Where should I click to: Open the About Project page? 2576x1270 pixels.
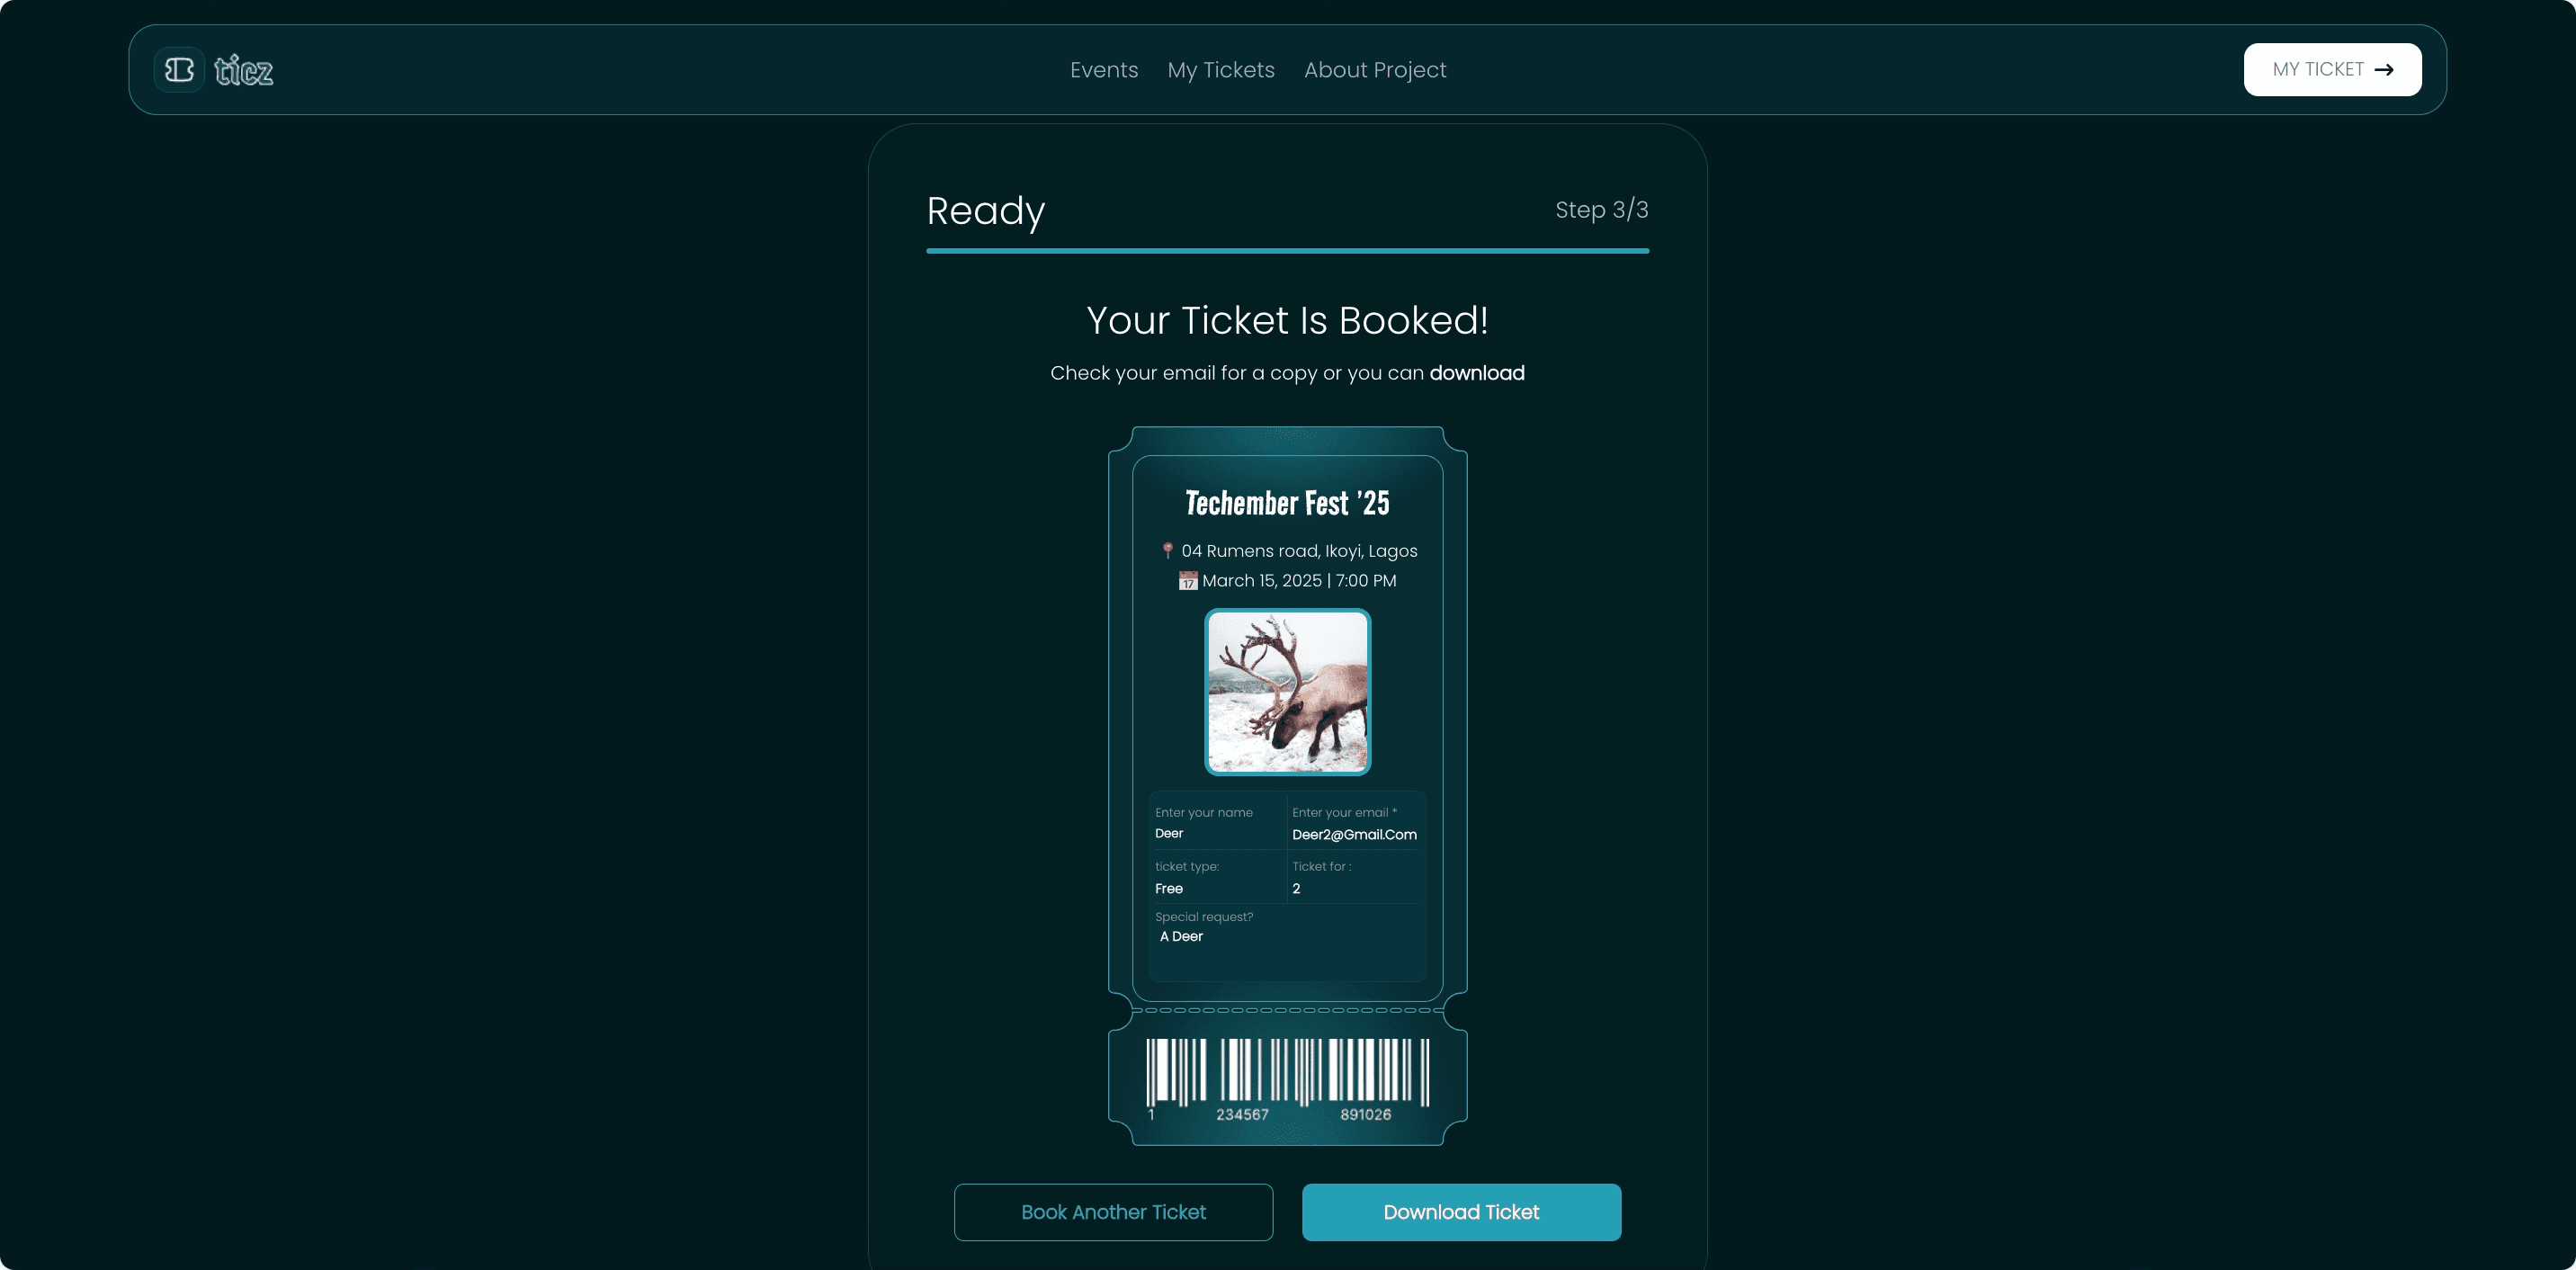click(x=1375, y=70)
